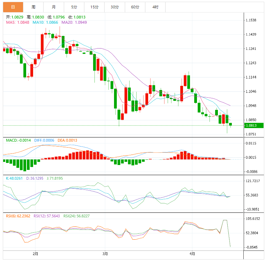266x262 pixels.
Task: Click the 1.1439 price axis label
Action: pos(251,35)
